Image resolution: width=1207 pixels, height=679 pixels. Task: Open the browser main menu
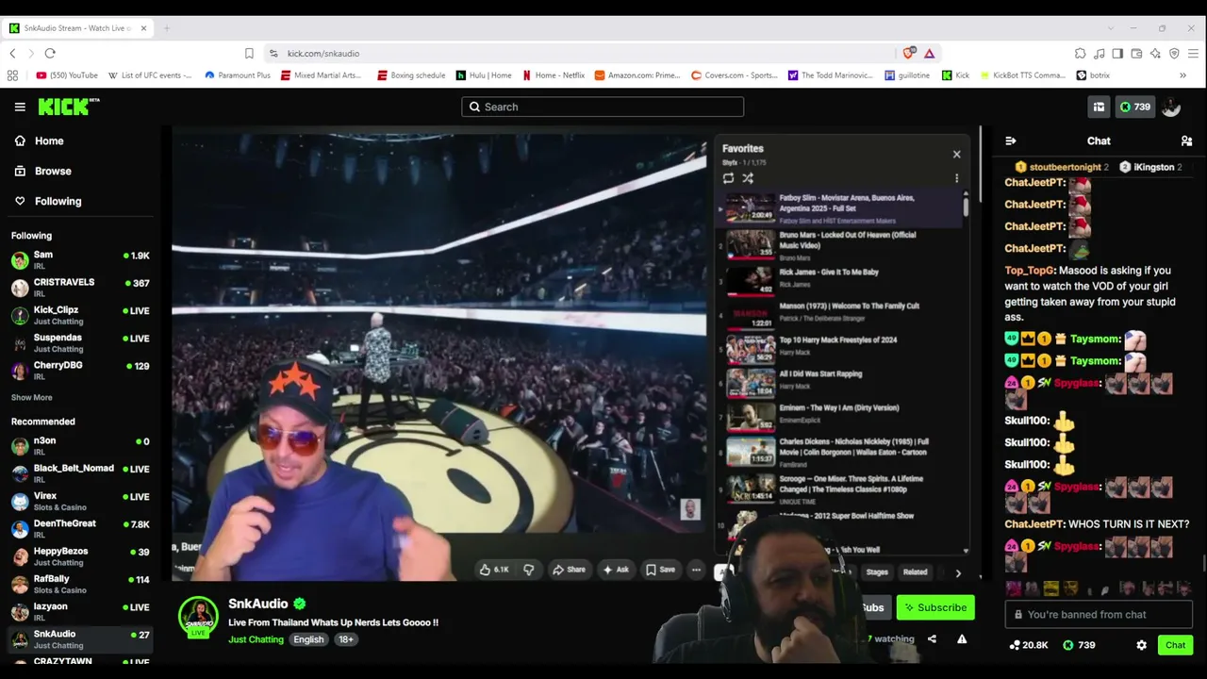point(1193,54)
